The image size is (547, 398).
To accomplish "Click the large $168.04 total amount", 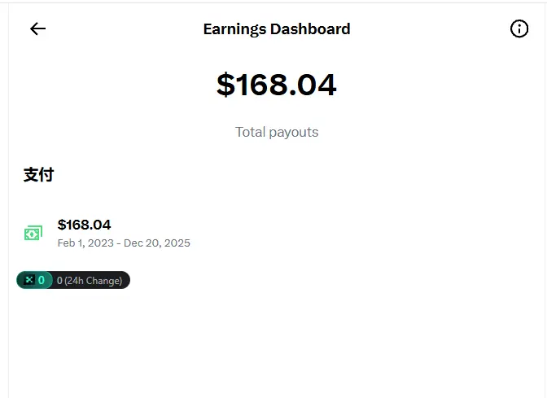I will pyautogui.click(x=276, y=85).
